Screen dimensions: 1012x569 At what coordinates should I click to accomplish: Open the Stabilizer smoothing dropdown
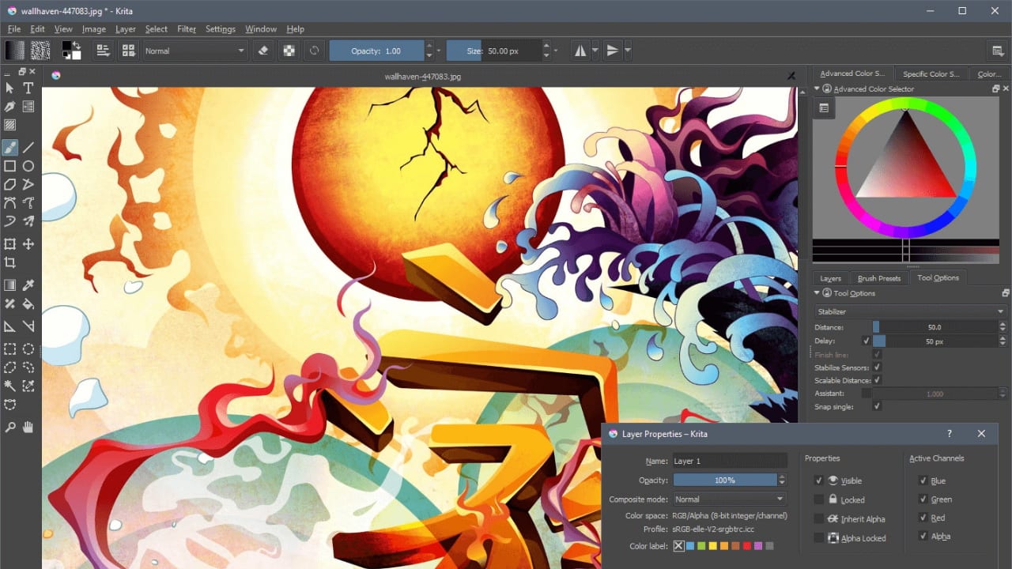click(x=910, y=311)
